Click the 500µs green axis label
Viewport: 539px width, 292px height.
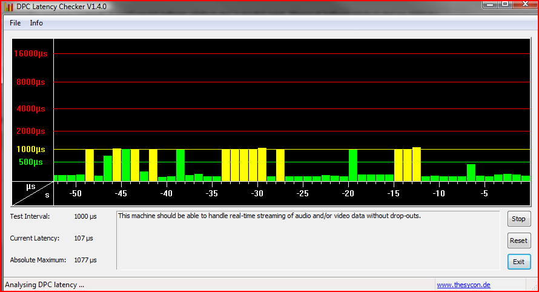click(x=31, y=162)
